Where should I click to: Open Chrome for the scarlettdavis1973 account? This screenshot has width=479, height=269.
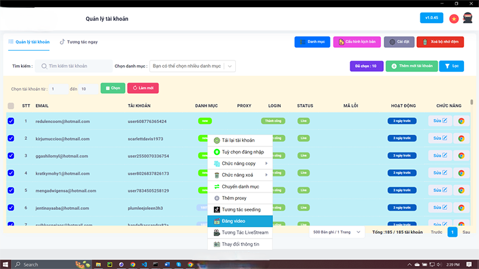tap(461, 139)
